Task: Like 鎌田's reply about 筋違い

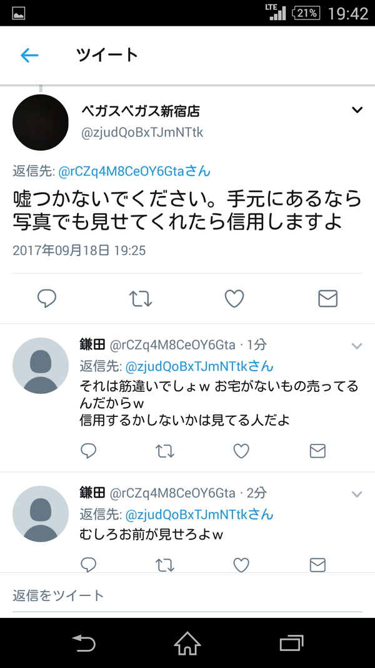Action: pyautogui.click(x=241, y=451)
